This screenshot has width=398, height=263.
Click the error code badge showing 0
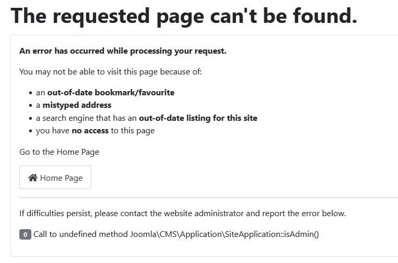pyautogui.click(x=25, y=234)
